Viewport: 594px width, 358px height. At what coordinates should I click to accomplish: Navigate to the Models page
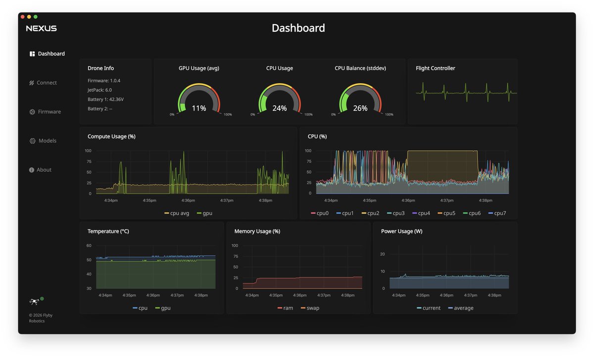point(43,141)
